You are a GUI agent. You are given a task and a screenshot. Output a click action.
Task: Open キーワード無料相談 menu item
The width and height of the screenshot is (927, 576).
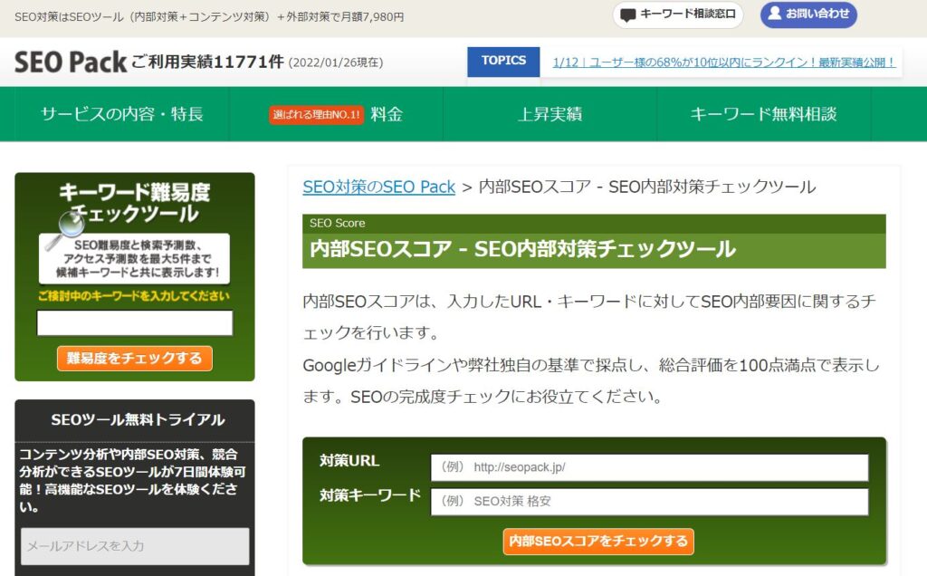pyautogui.click(x=764, y=114)
